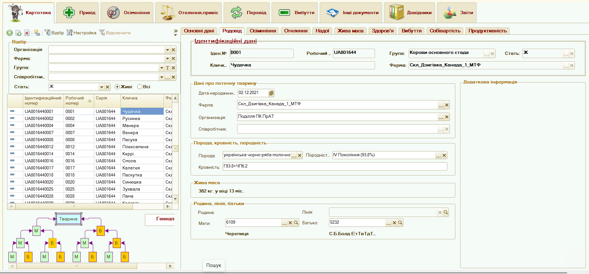Click the copy record icon in the toolbar

coord(18,33)
